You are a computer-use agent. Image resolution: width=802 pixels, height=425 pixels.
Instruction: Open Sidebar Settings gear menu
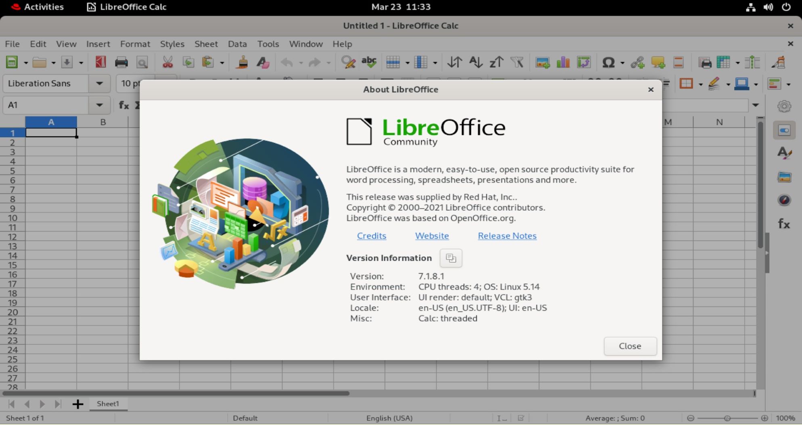tap(784, 106)
